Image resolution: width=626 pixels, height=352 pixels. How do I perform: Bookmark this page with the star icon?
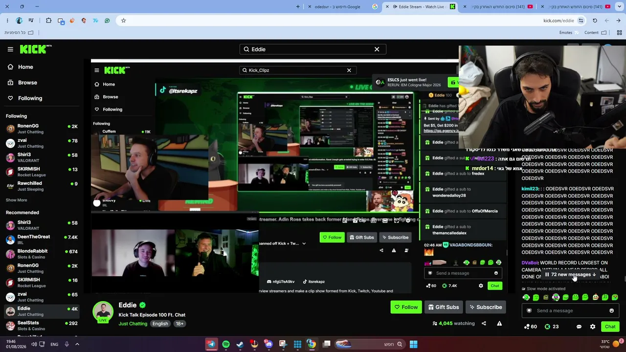pyautogui.click(x=123, y=21)
